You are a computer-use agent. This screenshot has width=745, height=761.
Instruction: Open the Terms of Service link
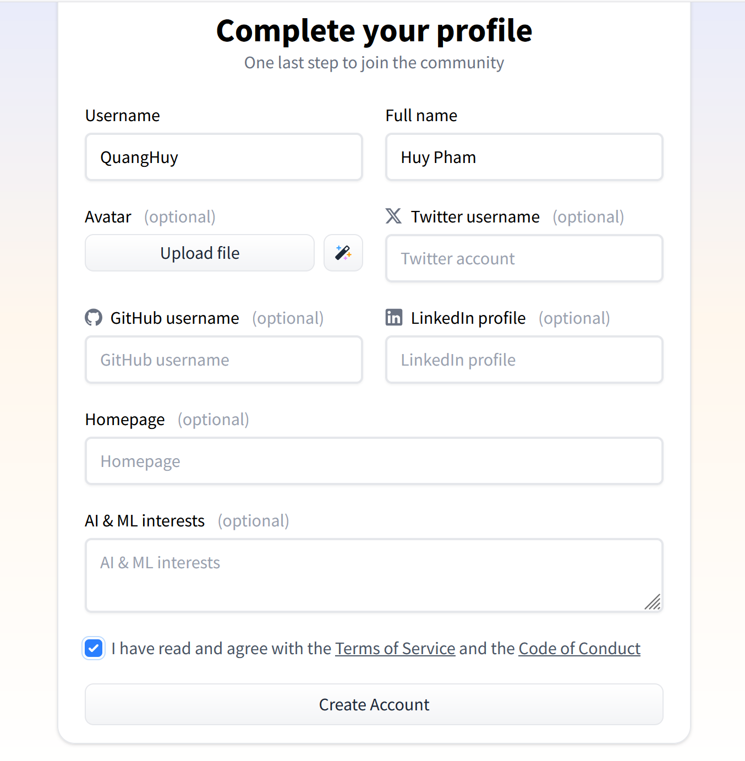(395, 648)
